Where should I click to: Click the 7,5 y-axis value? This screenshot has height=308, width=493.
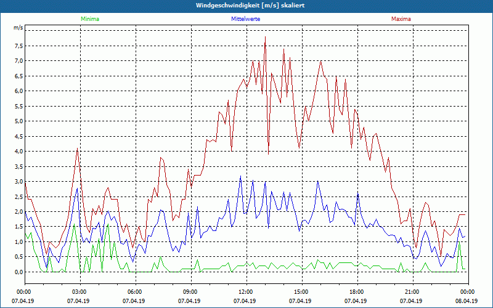[x=19, y=46]
